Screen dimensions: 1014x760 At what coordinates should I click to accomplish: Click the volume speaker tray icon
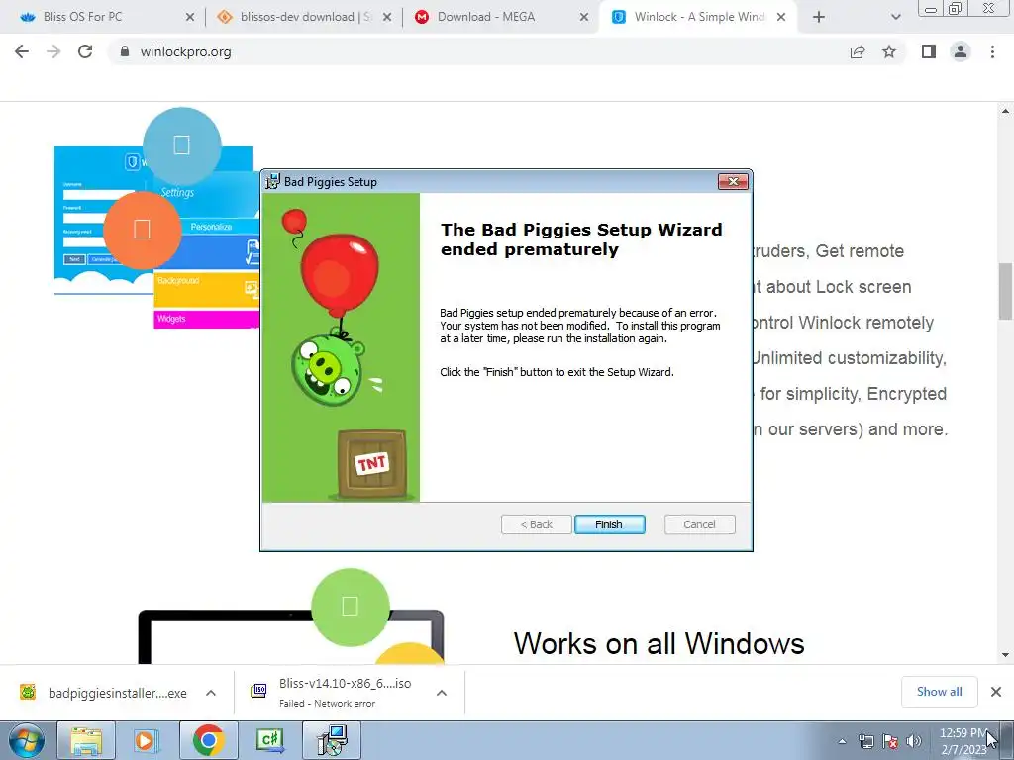[x=913, y=741]
